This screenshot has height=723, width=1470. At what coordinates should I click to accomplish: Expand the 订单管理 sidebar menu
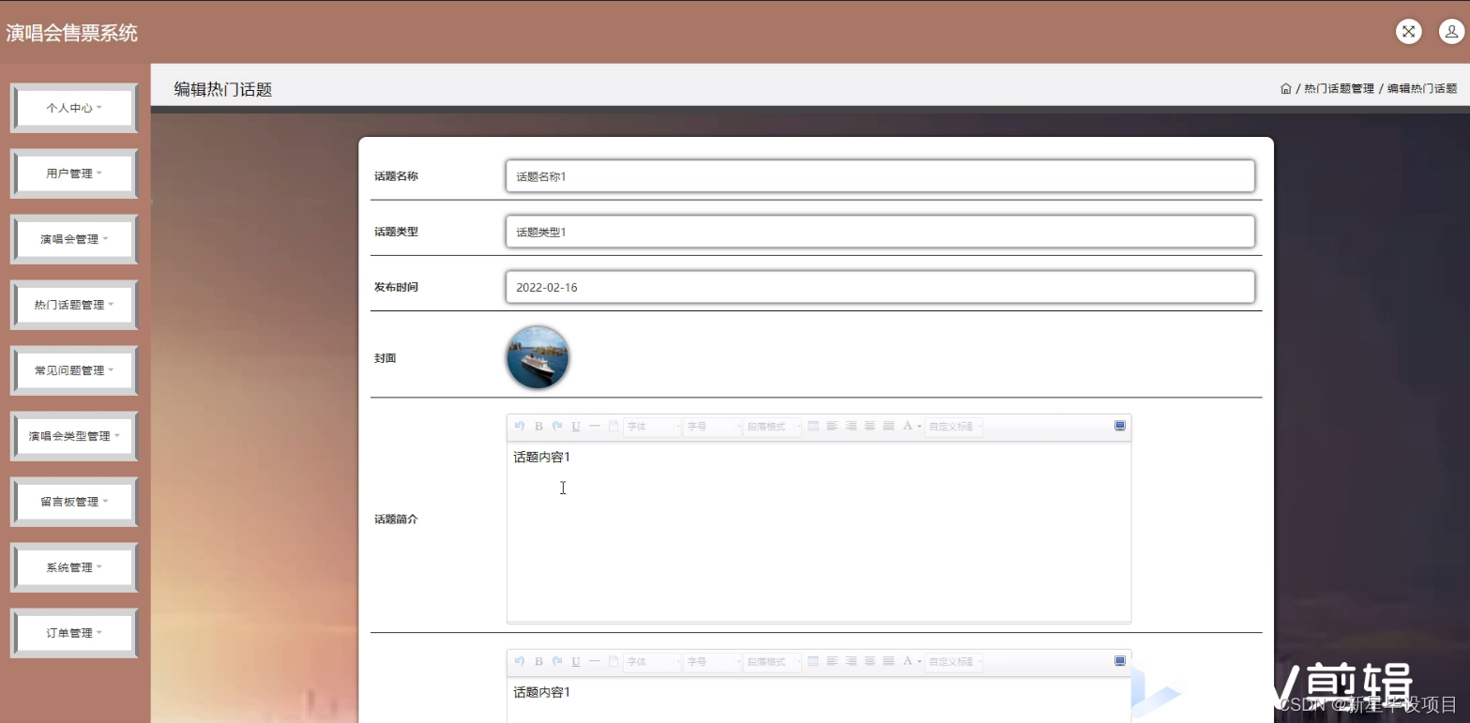pos(74,633)
